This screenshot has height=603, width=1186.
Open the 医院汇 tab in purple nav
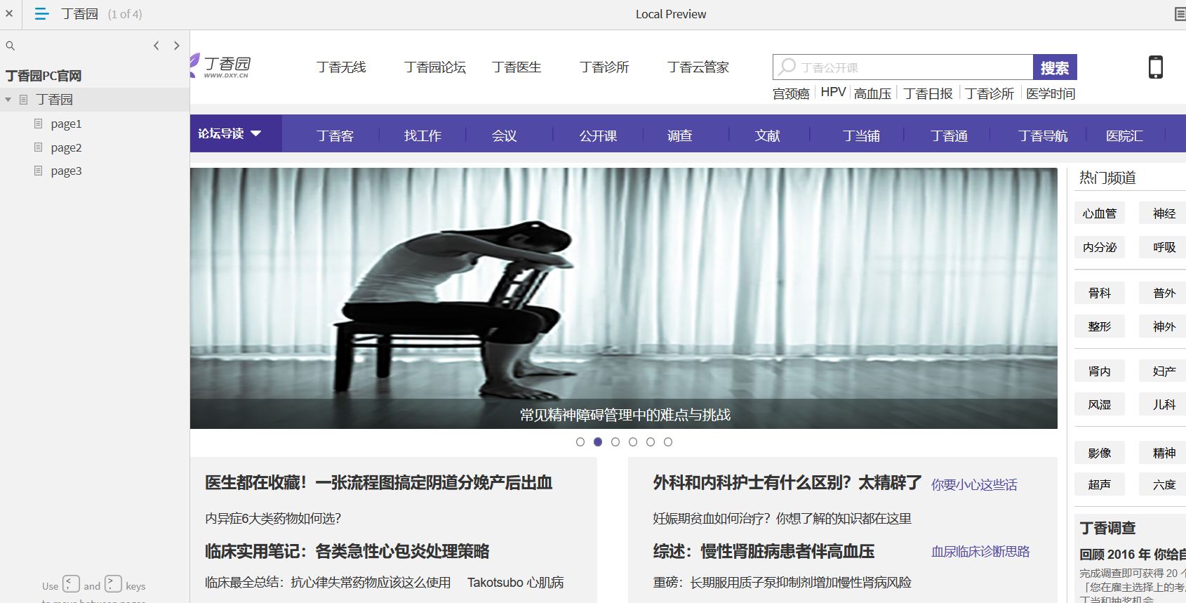(1124, 135)
